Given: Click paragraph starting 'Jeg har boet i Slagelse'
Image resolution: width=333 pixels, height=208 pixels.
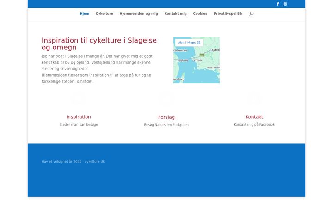Looking at the screenshot, I should tap(97, 62).
